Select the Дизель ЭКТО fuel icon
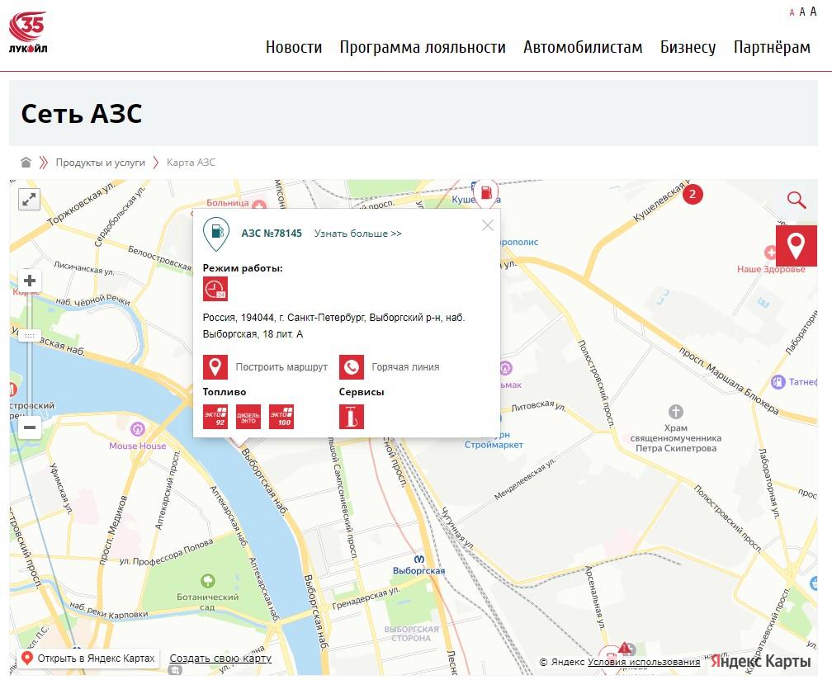Screen dimensions: 832x680 pyautogui.click(x=248, y=417)
